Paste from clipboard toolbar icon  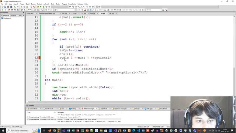27,7
